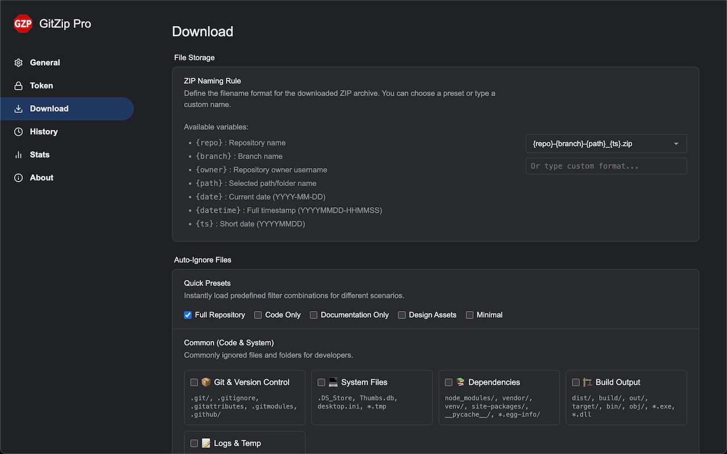Check the Build Output filter
727x454 pixels.
pyautogui.click(x=576, y=382)
